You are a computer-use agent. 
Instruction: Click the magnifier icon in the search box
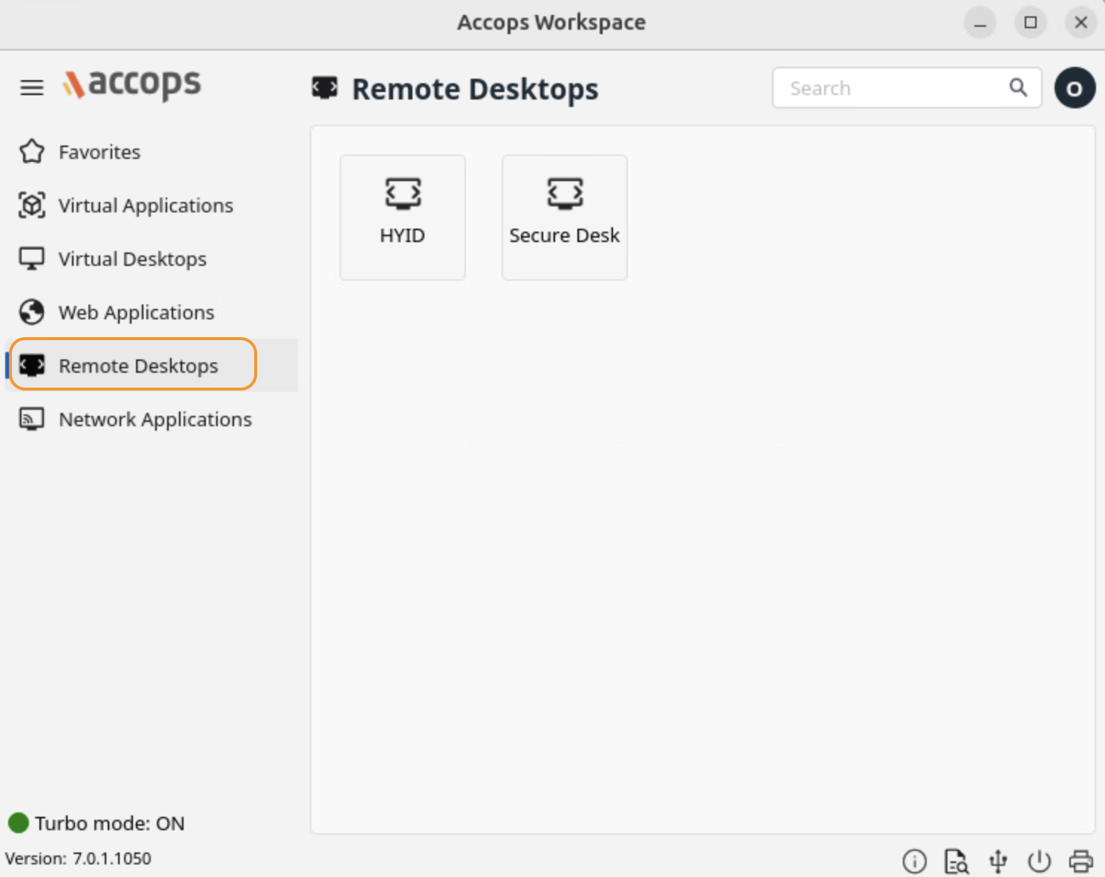point(1018,88)
